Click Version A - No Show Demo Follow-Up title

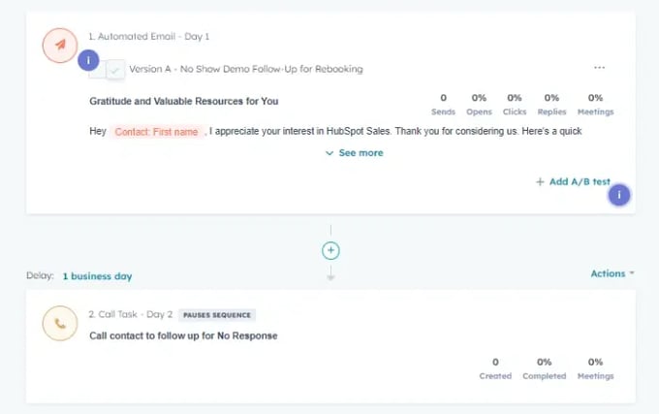point(246,69)
